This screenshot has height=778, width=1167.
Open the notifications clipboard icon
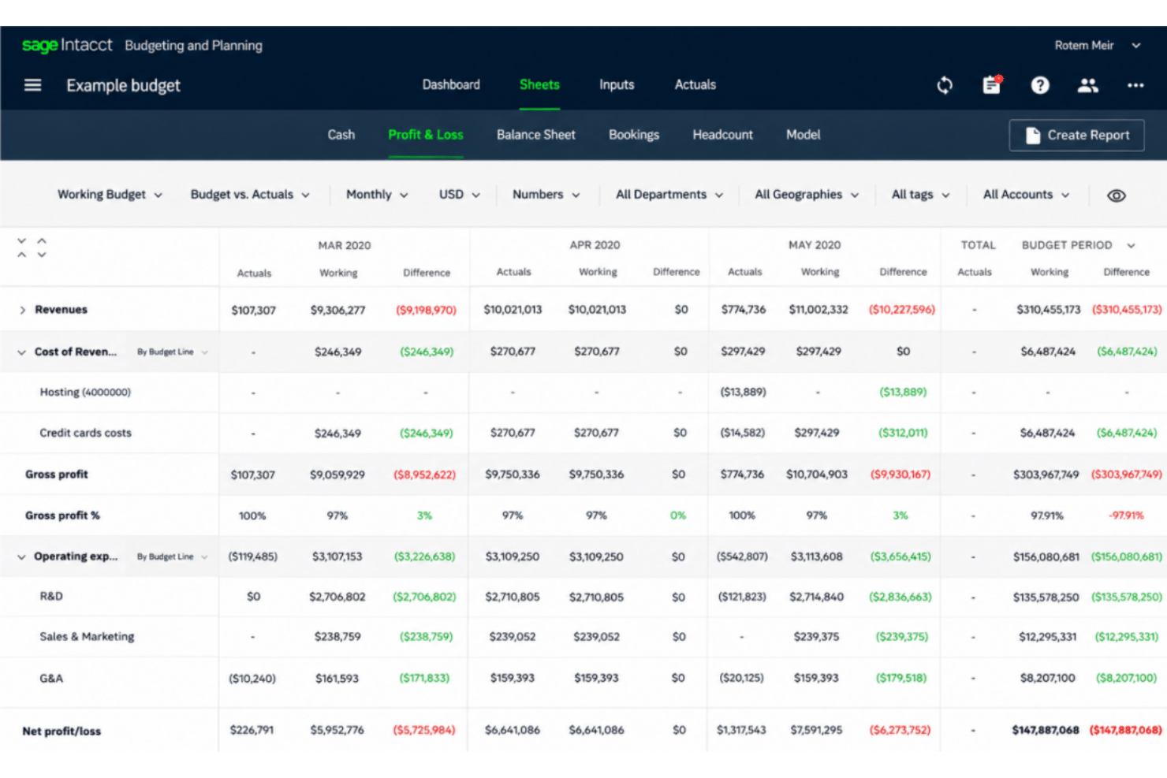[992, 85]
